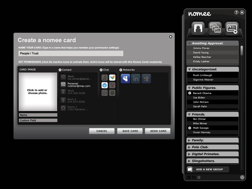Click the plus icon next to Contact
This screenshot has width=252, height=189.
[60, 70]
